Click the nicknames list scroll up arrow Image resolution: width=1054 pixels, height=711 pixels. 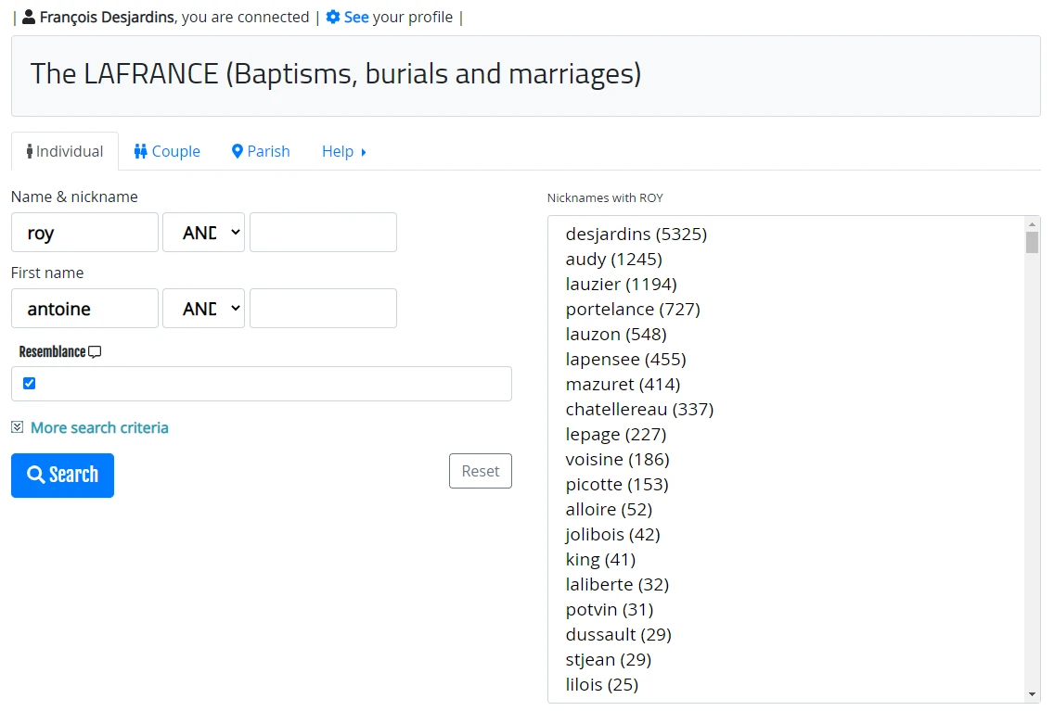[1032, 224]
